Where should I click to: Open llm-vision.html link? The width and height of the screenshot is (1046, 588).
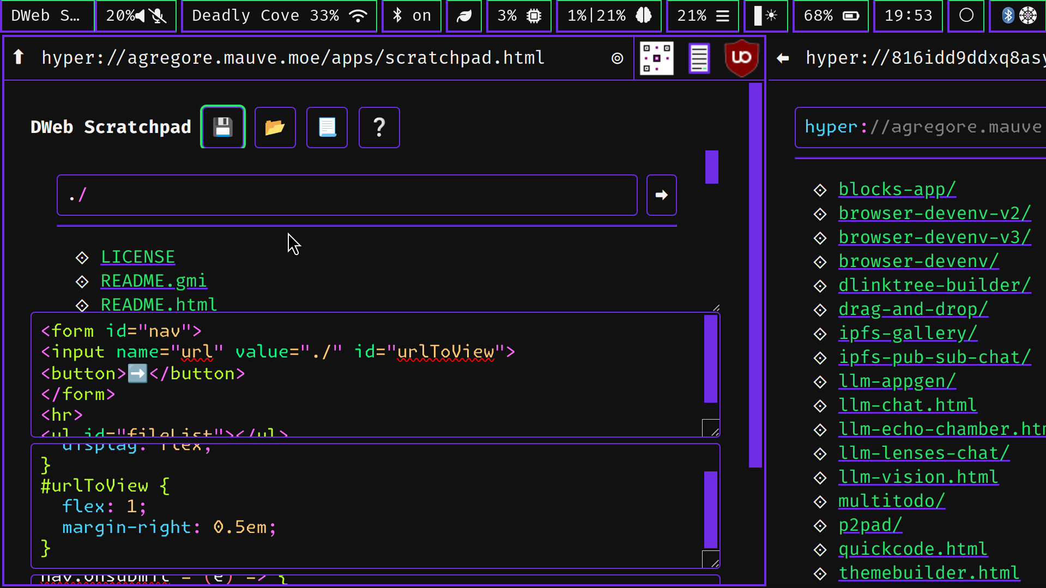point(918,477)
